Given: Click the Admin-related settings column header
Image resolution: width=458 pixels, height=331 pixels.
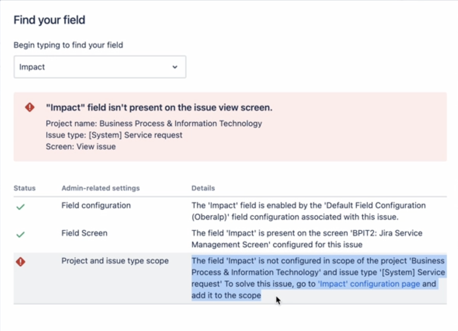Looking at the screenshot, I should (101, 188).
